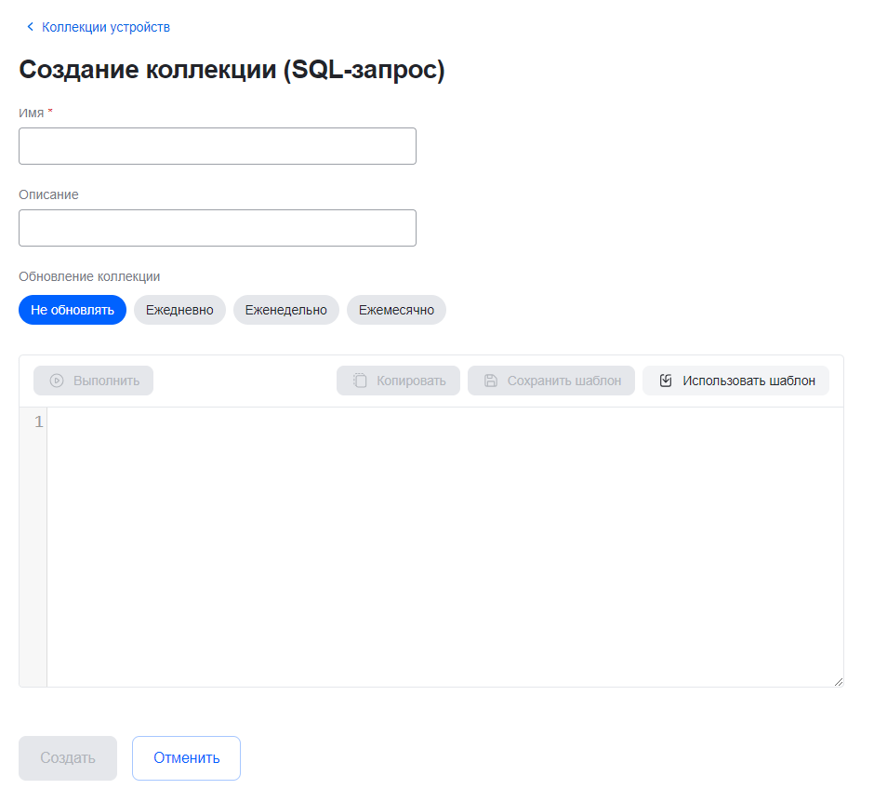Screen dimensions: 874x789
Task: Click the Выполнить button label
Action: (x=106, y=381)
